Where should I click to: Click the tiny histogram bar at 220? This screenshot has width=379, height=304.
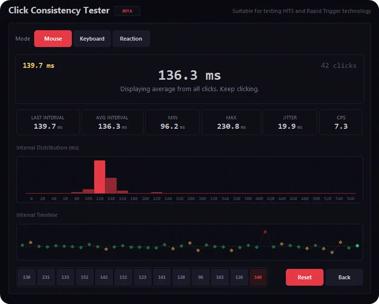click(x=157, y=193)
